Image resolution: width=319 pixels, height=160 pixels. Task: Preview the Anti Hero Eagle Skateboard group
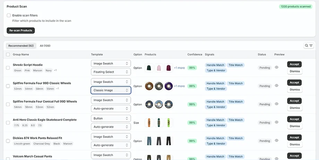tap(276, 122)
